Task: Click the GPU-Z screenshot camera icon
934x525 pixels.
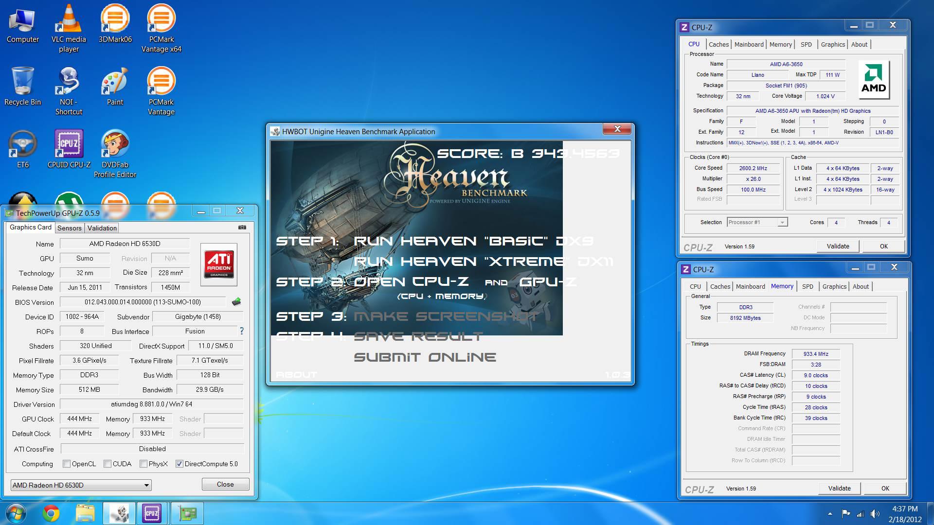Action: pyautogui.click(x=242, y=227)
